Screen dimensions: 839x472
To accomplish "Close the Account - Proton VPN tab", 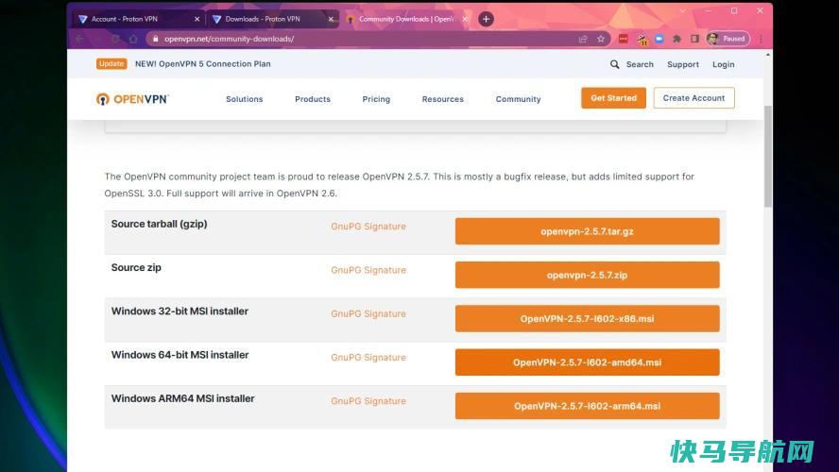I will (x=197, y=19).
